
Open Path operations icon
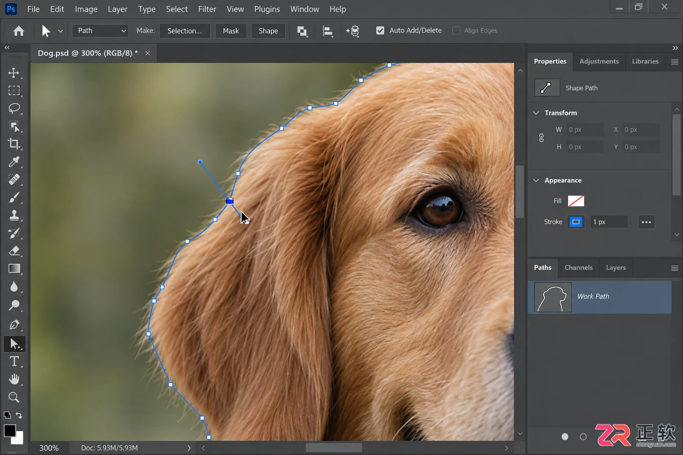(302, 31)
